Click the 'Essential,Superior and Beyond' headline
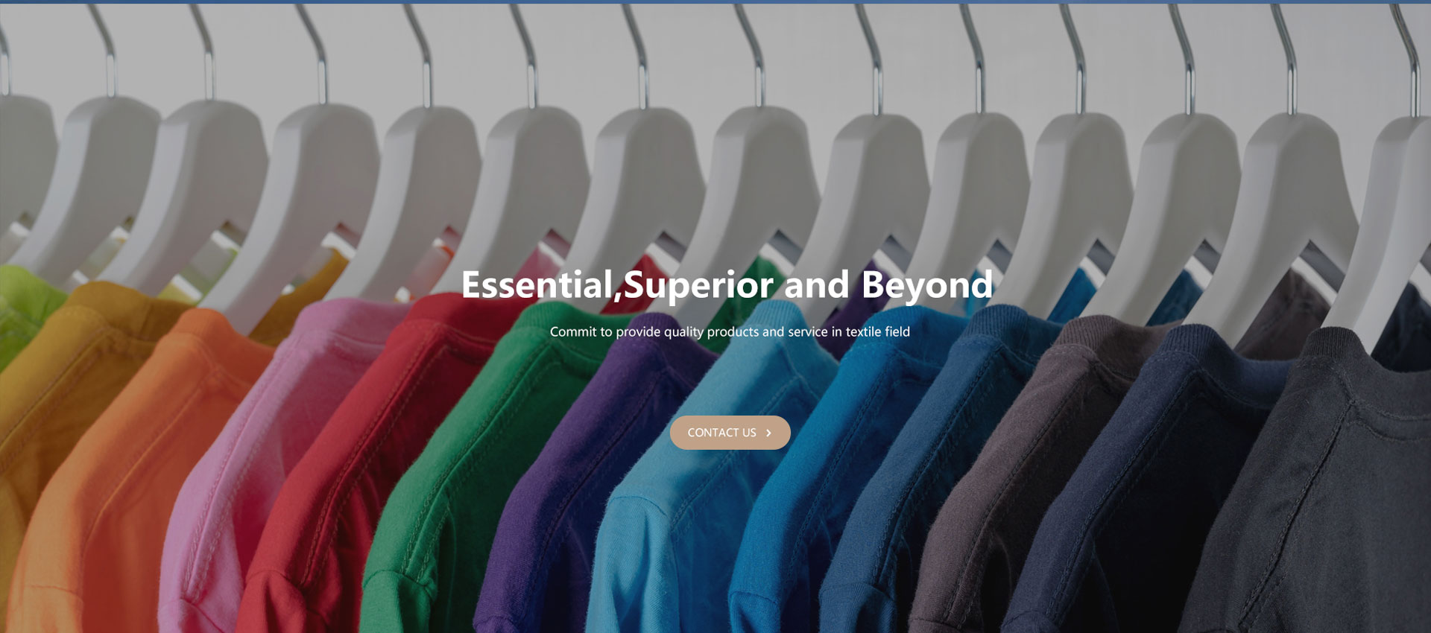The width and height of the screenshot is (1431, 633). click(x=727, y=285)
